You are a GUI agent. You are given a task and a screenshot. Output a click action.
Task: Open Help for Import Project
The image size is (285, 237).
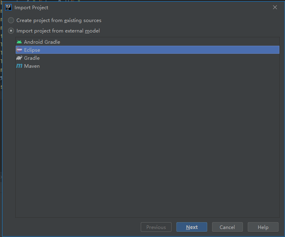(263, 227)
